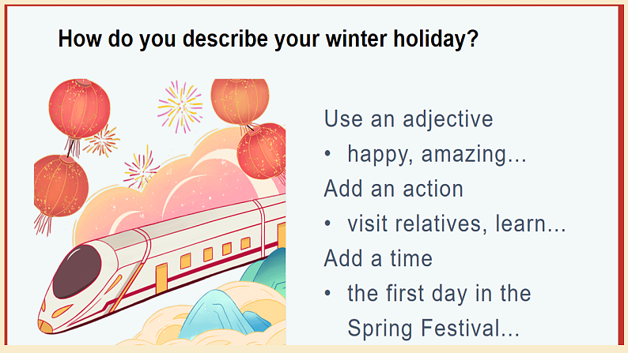Click the pink firework above the pink cloud
The width and height of the screenshot is (628, 353).
(141, 167)
